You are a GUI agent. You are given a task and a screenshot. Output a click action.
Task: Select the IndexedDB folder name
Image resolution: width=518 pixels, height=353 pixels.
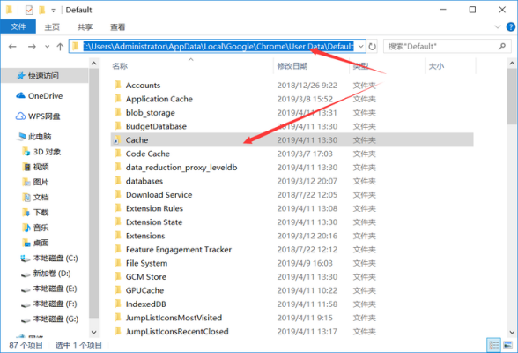tap(145, 304)
